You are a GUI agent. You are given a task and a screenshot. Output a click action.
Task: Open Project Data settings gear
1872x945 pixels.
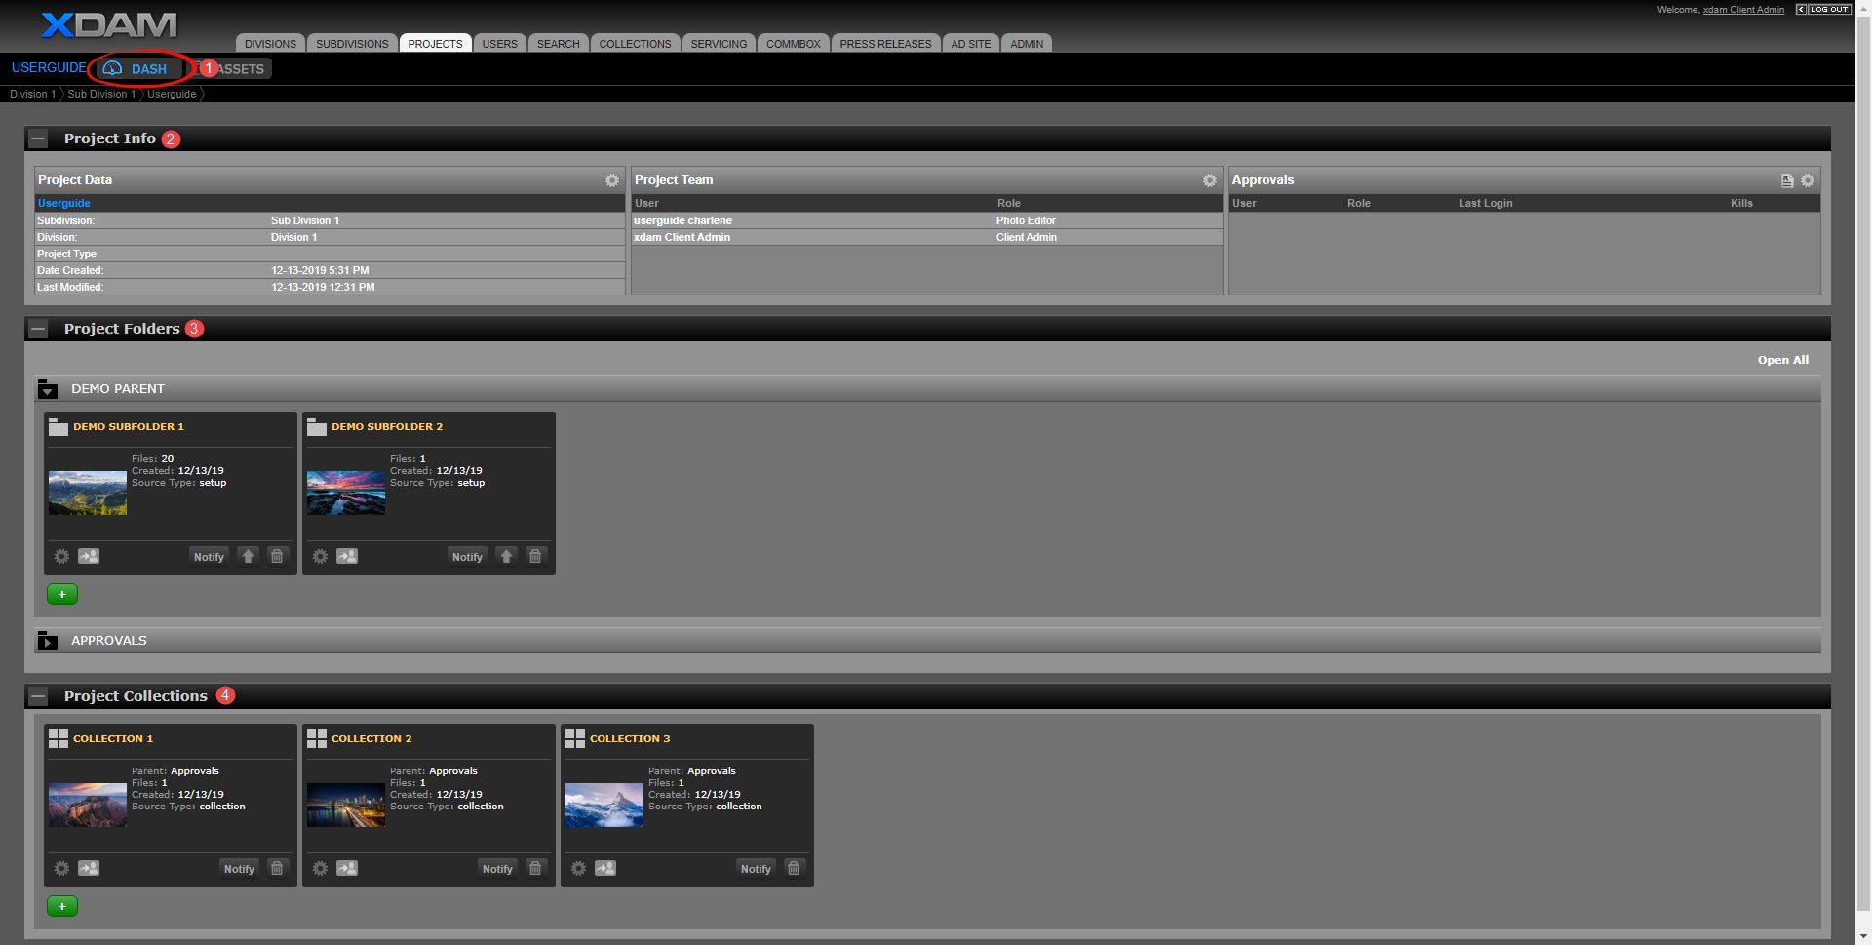pos(611,180)
